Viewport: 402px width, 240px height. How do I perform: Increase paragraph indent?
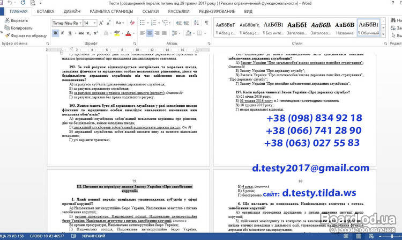(x=186, y=23)
